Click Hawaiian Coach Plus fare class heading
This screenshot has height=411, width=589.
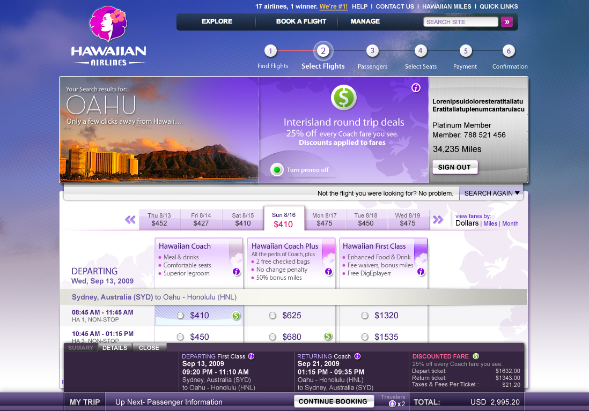(x=285, y=246)
